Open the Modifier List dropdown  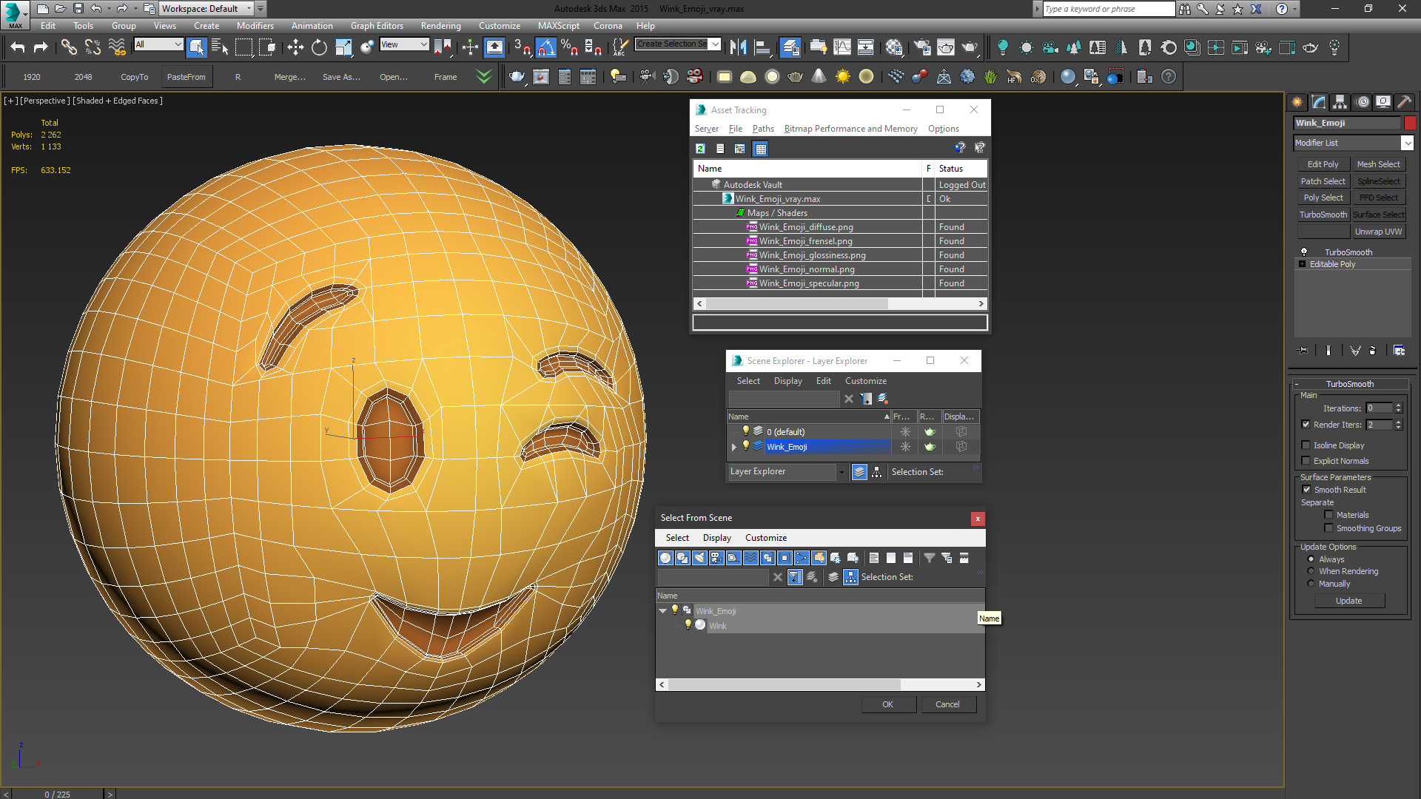click(x=1407, y=143)
